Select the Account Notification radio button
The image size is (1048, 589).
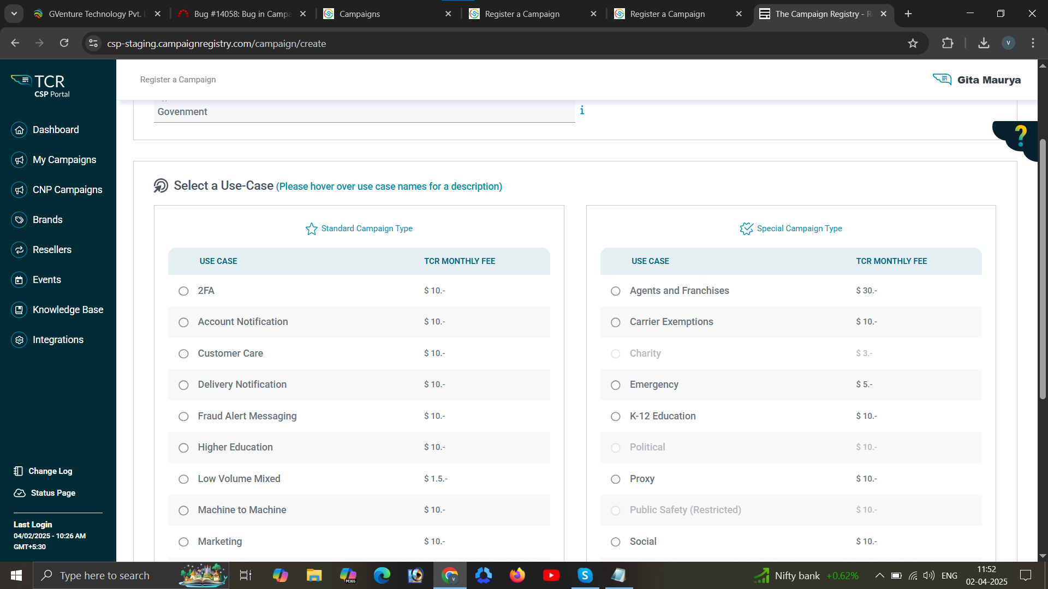tap(183, 322)
